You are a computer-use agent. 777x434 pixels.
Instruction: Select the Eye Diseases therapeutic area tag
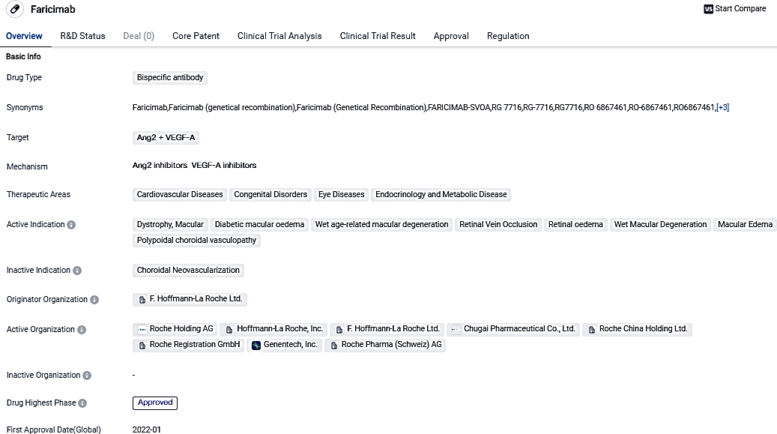click(341, 195)
